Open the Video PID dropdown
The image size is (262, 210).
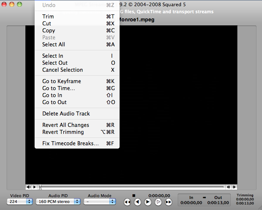[20, 202]
